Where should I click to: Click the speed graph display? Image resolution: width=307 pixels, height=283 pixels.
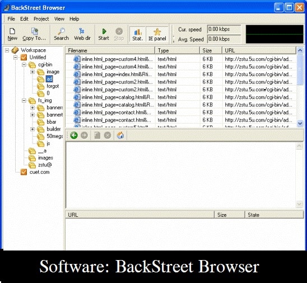pos(275,34)
